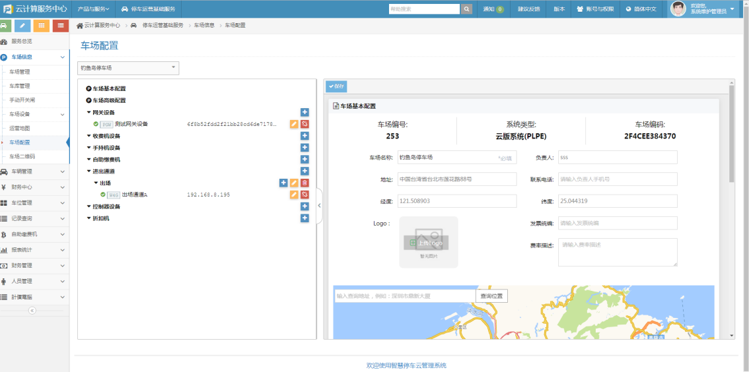Collapse the 进出通道 tree node
The image size is (749, 372).
point(89,171)
